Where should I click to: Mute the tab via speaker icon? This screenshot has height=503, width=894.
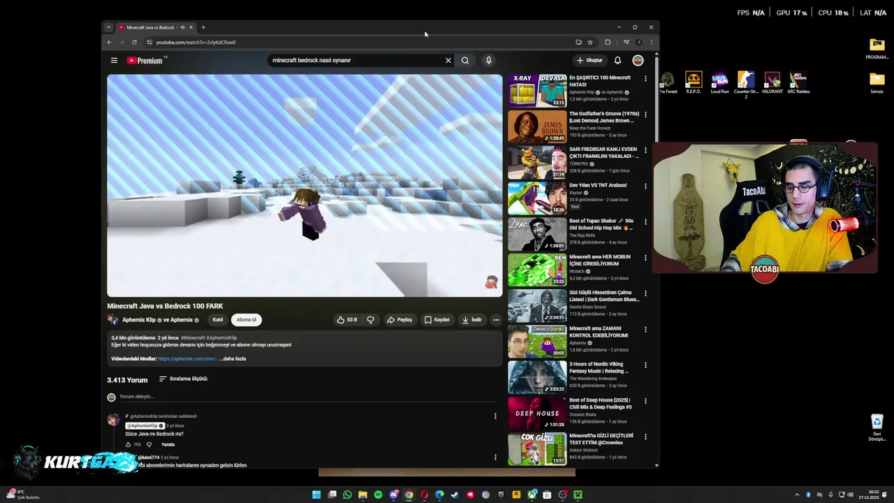point(182,27)
